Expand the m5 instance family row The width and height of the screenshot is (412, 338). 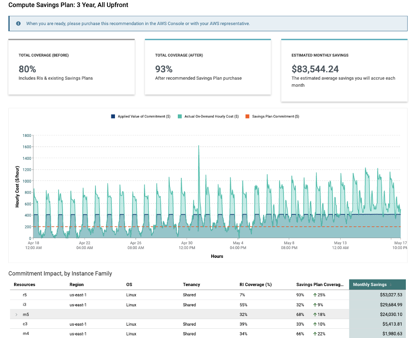tap(16, 315)
